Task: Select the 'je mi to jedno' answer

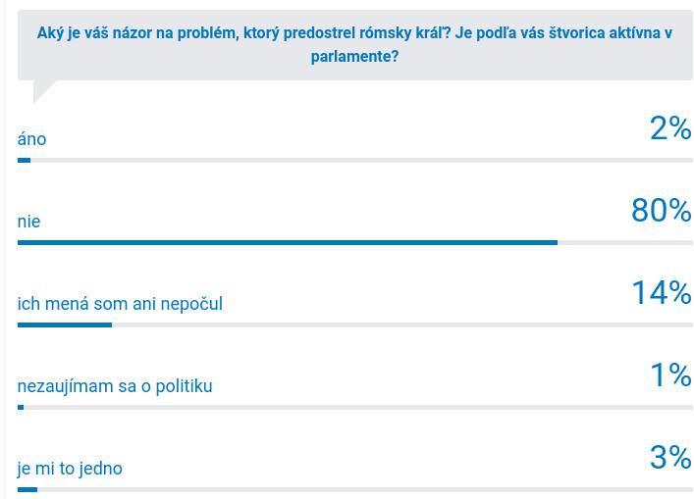Action: (70, 469)
